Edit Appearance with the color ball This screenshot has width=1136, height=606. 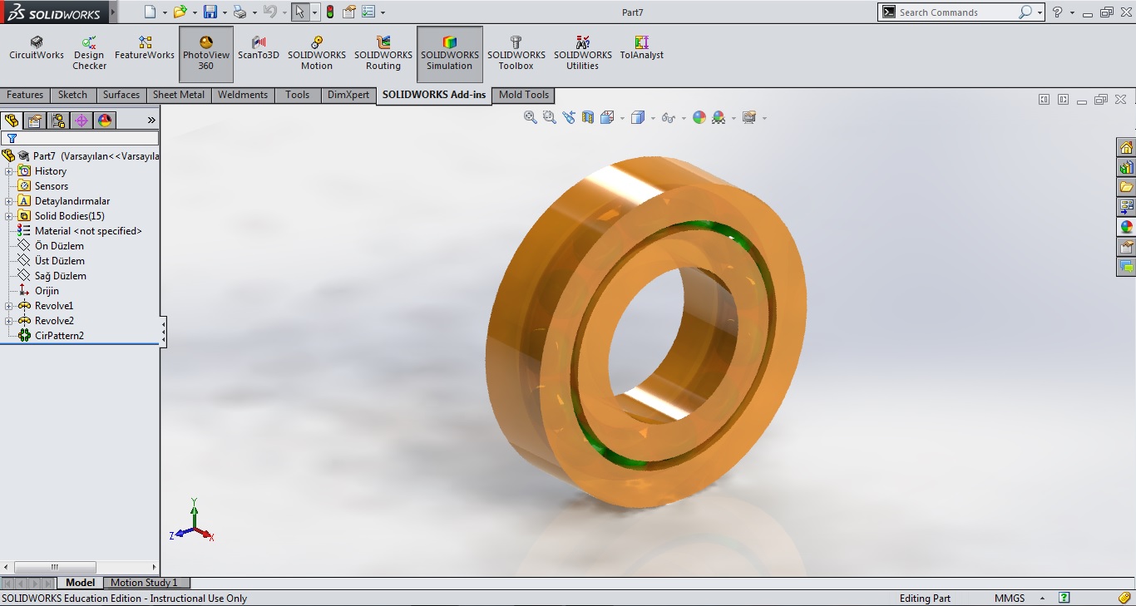(x=699, y=117)
